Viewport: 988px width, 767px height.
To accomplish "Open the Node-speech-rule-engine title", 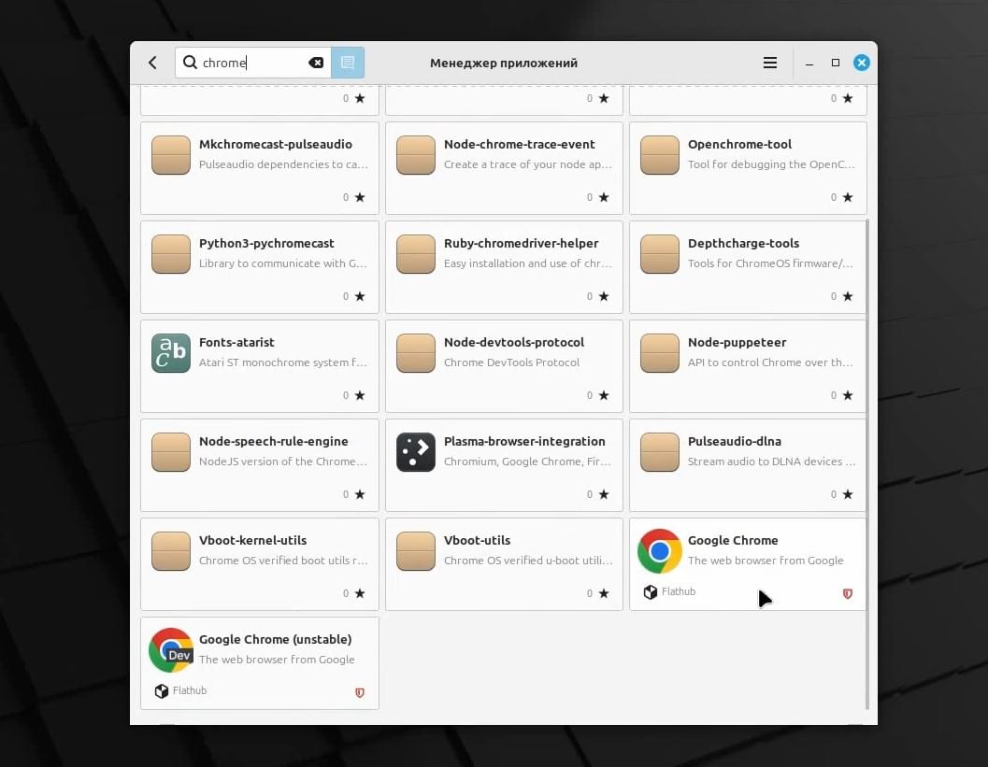I will coord(274,442).
